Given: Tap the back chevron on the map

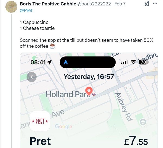Looking at the screenshot, I should [32, 77].
